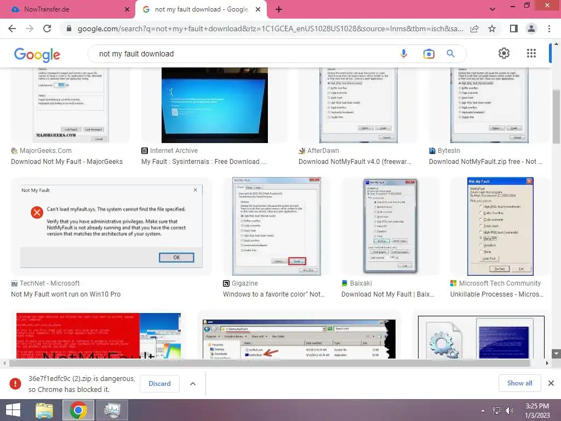Open the blue screen laptop thumbnail

[215, 105]
